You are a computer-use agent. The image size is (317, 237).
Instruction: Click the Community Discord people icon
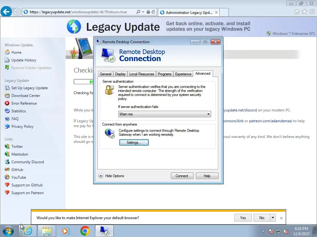(7, 162)
